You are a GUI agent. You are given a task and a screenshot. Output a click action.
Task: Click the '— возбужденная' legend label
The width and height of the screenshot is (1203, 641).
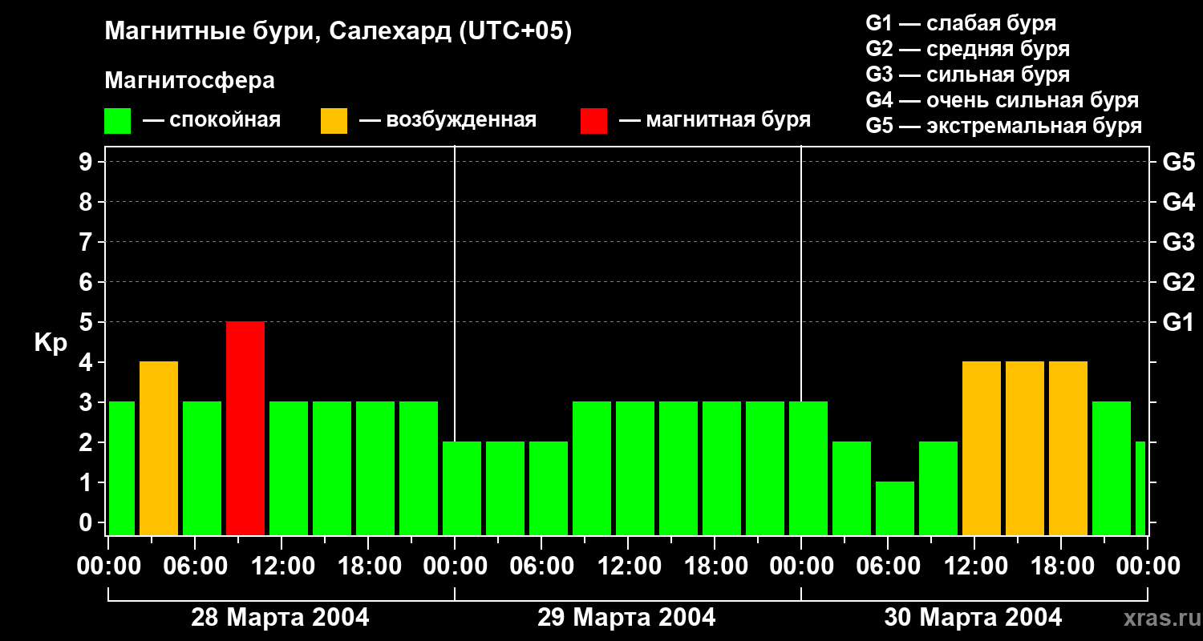tap(448, 120)
